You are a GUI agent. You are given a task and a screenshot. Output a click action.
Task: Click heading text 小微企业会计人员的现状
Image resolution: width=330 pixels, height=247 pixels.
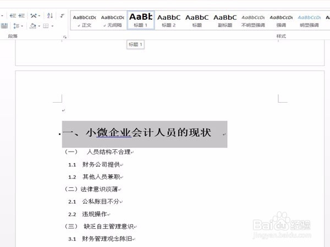click(x=148, y=133)
